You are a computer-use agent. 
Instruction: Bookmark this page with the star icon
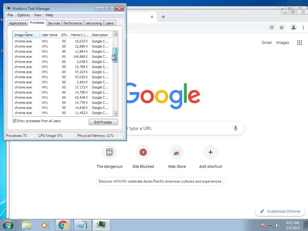(282, 27)
